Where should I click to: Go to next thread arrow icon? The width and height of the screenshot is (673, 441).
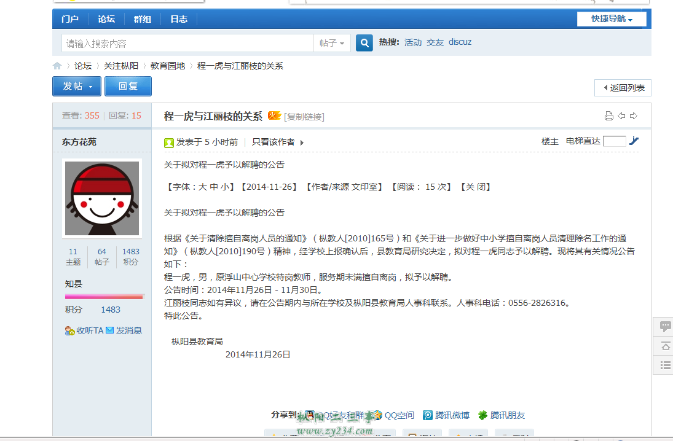coord(634,116)
